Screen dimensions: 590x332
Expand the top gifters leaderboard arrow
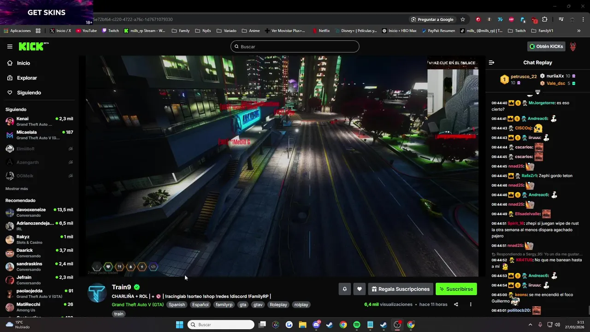pyautogui.click(x=537, y=92)
